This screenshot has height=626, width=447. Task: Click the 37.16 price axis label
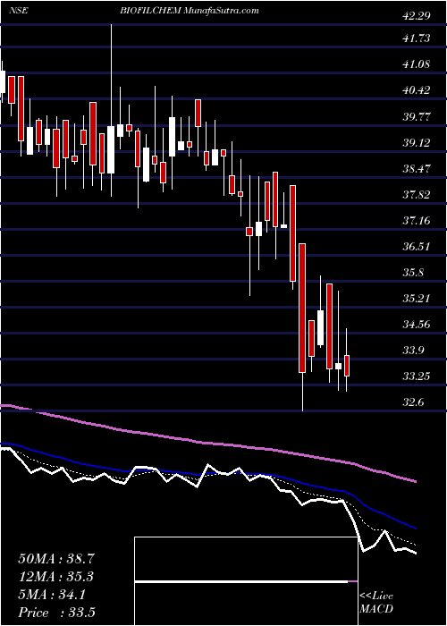click(x=417, y=221)
